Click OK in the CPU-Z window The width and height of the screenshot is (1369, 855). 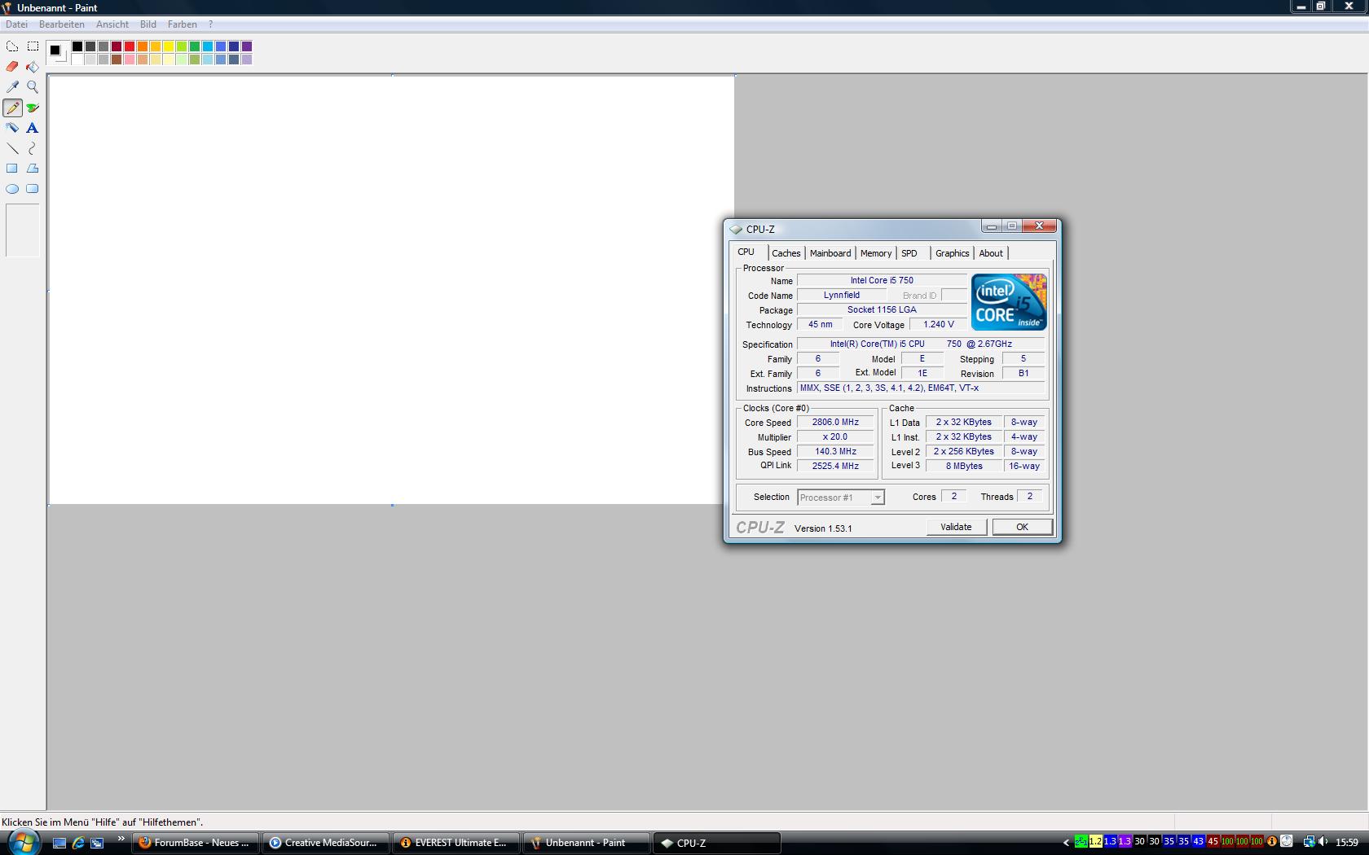pos(1022,527)
